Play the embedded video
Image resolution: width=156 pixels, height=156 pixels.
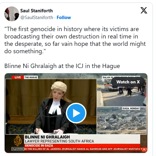coord(76,113)
